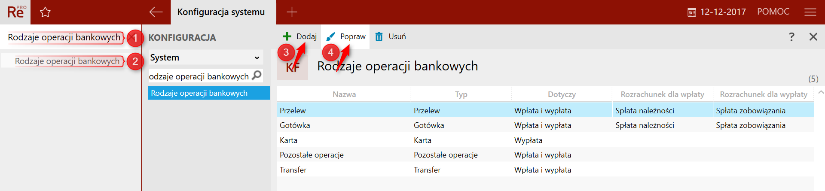The image size is (825, 191).
Task: Open a new tab with plus icon
Action: (x=292, y=12)
